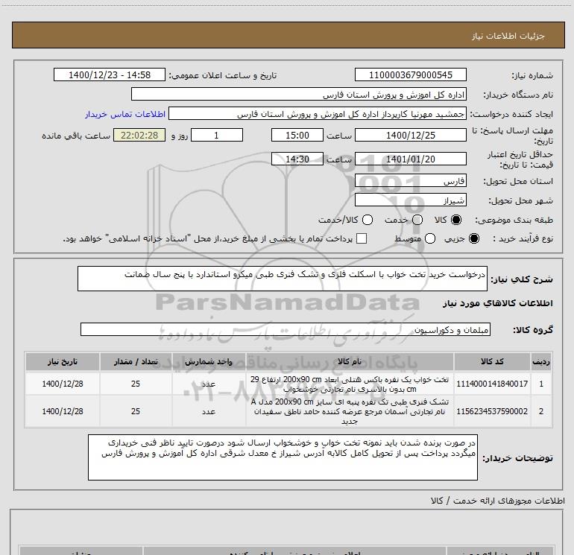Click the واحد شمارش column header
This screenshot has width=574, height=555.
[x=209, y=361]
